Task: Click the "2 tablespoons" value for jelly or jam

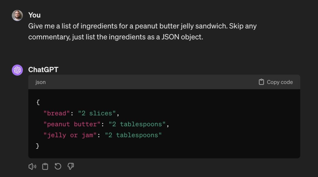Action: (x=133, y=135)
